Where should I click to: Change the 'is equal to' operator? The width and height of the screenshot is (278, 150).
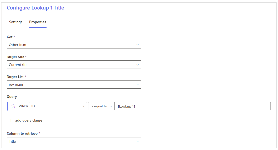click(101, 106)
